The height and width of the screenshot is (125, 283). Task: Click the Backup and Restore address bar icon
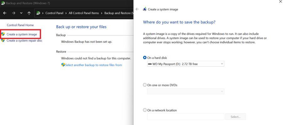(x=38, y=13)
